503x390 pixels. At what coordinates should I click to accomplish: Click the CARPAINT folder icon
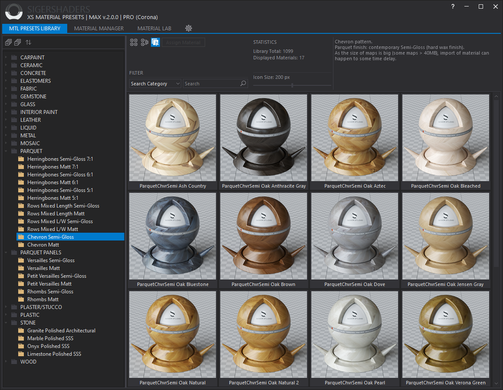click(14, 57)
